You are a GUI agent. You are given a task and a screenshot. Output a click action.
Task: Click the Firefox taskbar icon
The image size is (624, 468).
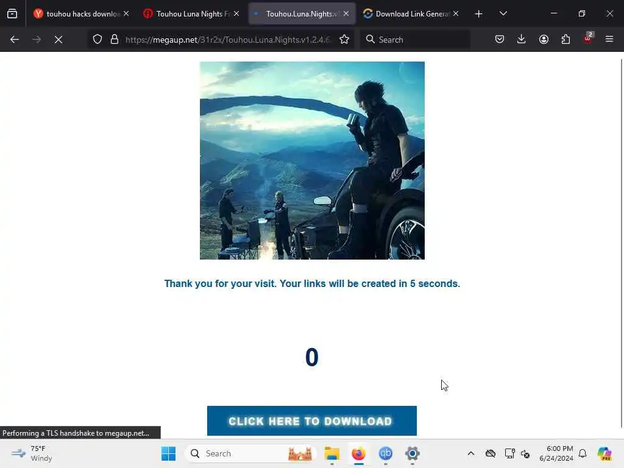tap(358, 453)
